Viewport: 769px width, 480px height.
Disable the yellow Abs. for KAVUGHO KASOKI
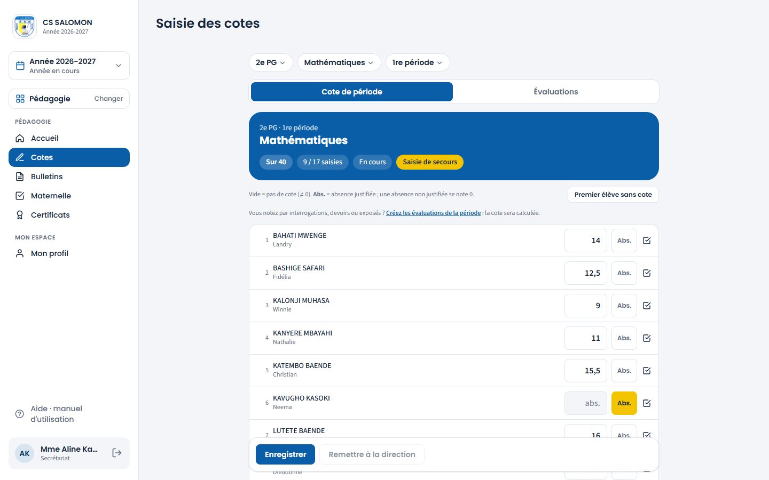tap(624, 403)
